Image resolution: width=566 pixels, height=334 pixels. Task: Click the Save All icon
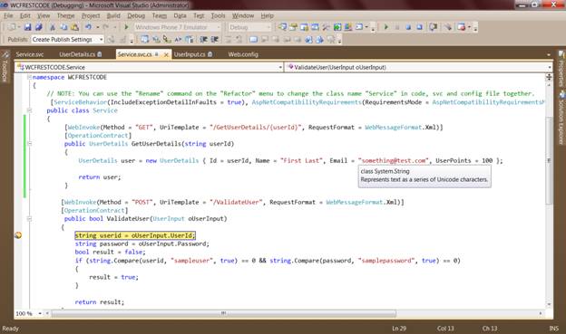coord(39,27)
